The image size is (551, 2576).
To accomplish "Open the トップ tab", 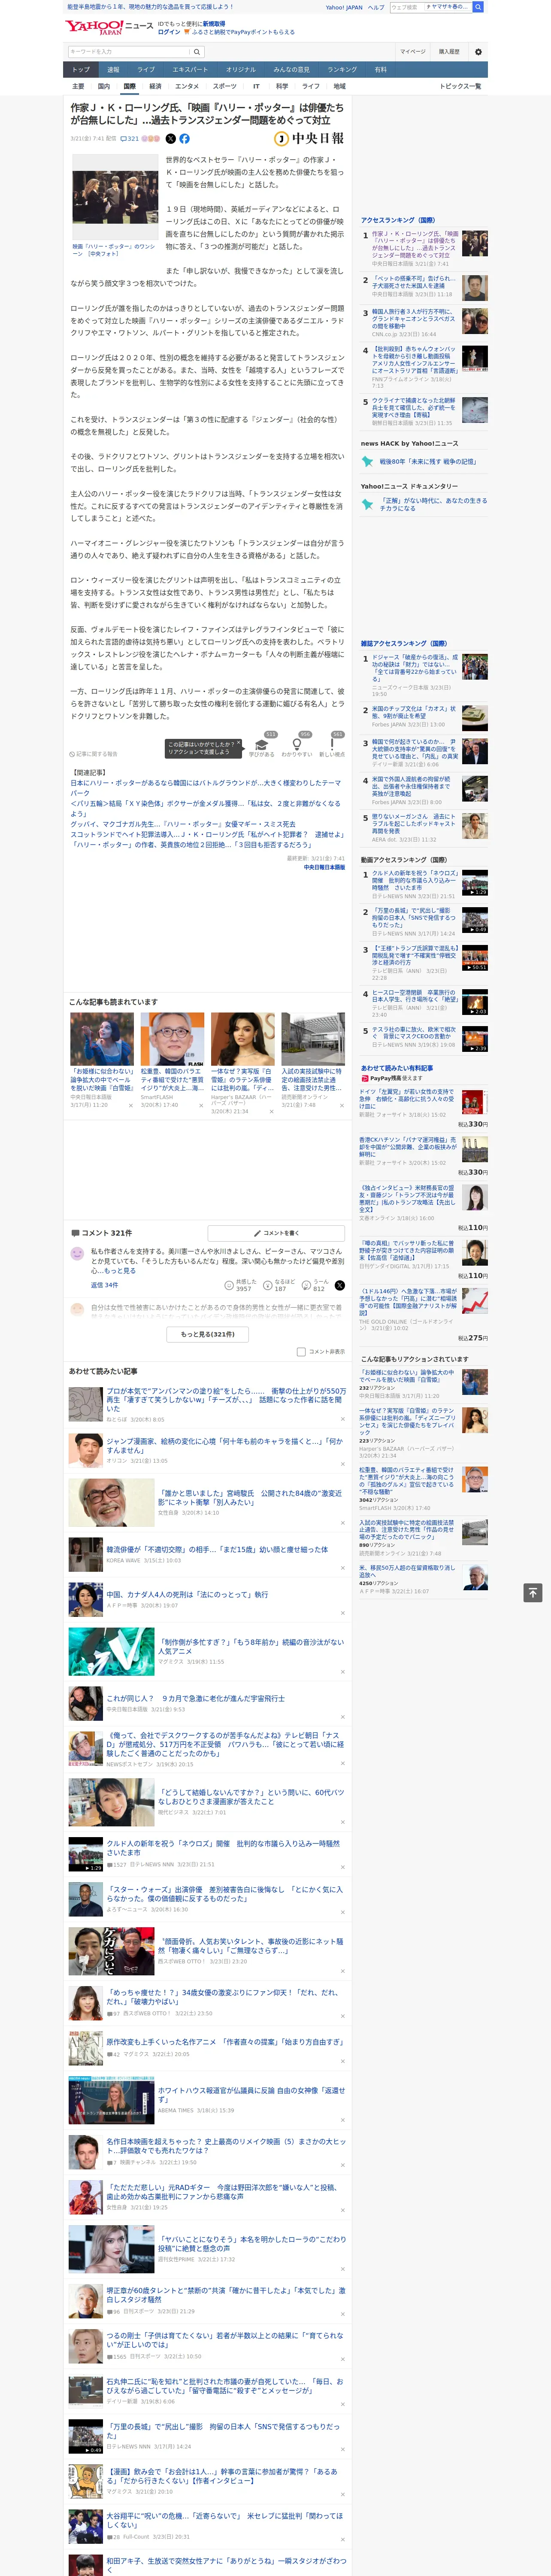I will click(x=81, y=70).
